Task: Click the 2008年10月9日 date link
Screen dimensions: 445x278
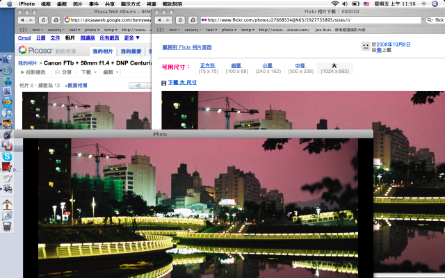Action: pos(393,44)
